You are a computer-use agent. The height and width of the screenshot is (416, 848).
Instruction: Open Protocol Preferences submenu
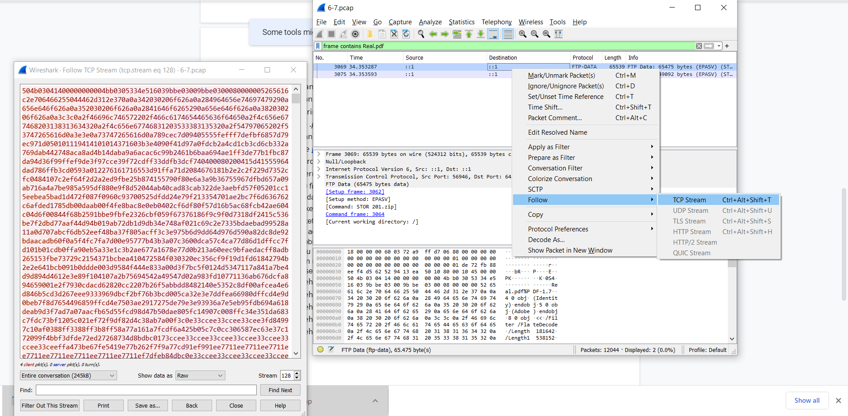[586, 229]
